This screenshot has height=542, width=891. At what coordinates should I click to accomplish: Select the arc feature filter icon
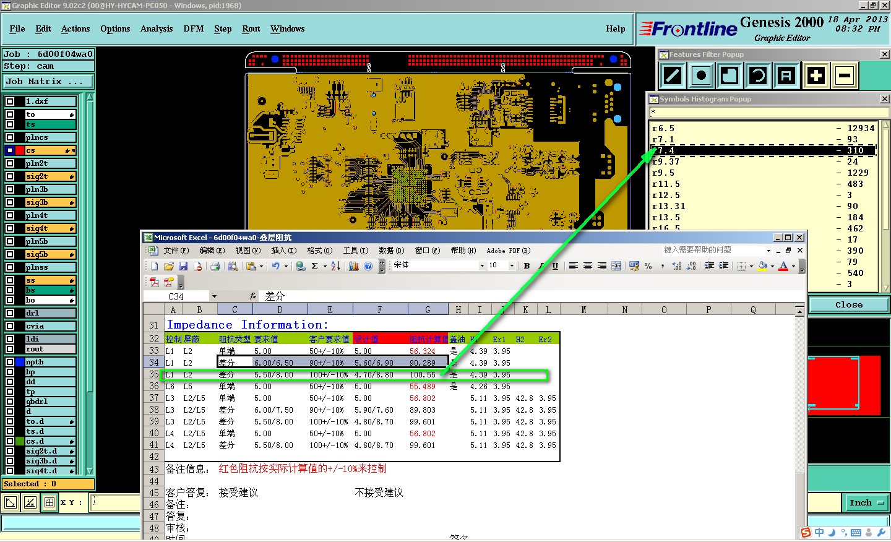[x=758, y=76]
